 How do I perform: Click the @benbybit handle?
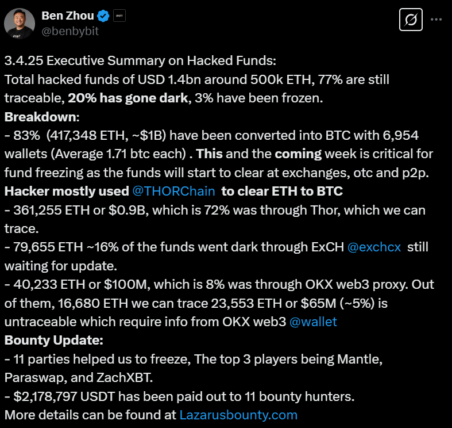[70, 31]
